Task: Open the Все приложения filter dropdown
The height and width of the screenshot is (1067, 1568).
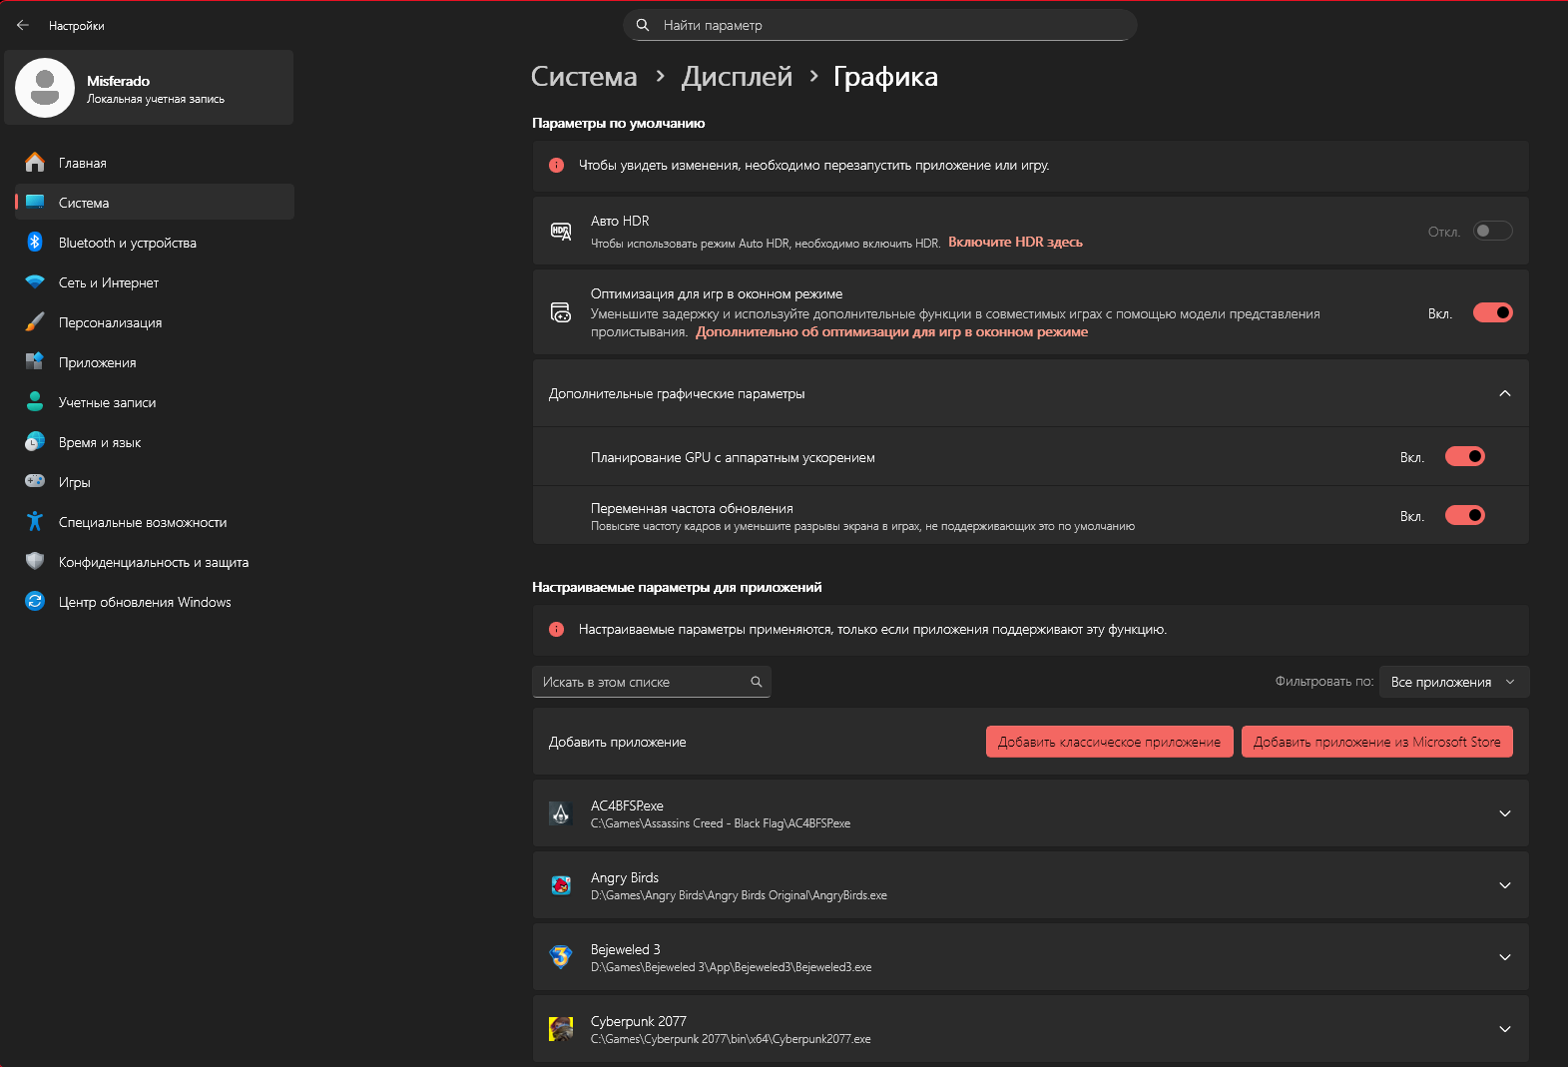Action: coord(1453,682)
